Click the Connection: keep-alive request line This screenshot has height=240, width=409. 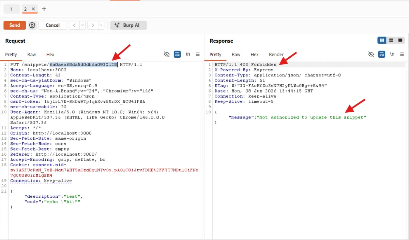41,181
